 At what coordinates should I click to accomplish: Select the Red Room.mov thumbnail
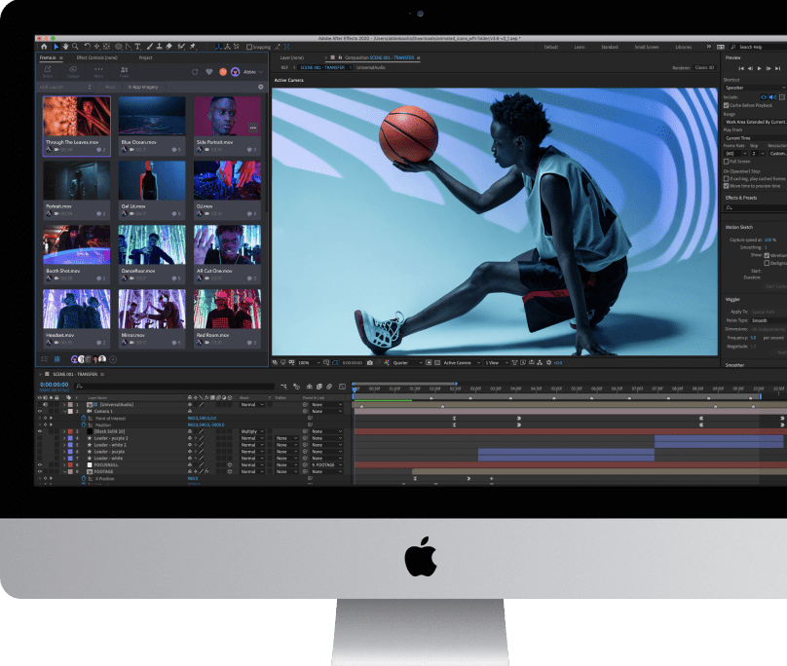tap(227, 310)
